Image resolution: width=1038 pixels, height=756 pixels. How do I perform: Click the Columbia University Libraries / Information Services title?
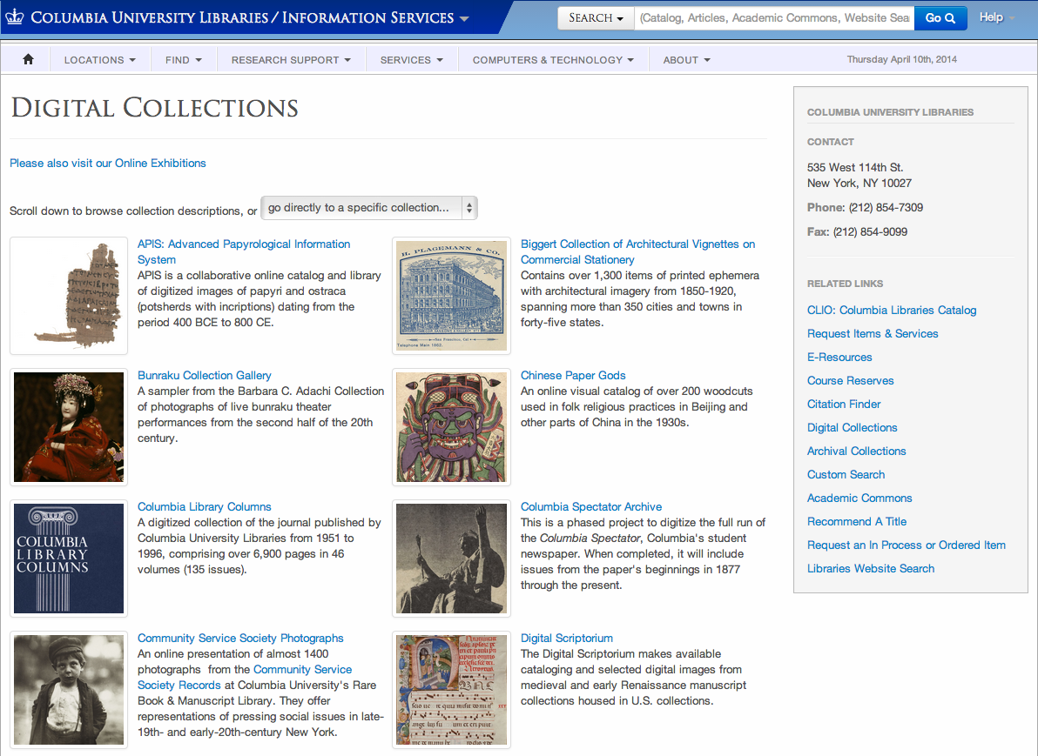point(242,18)
